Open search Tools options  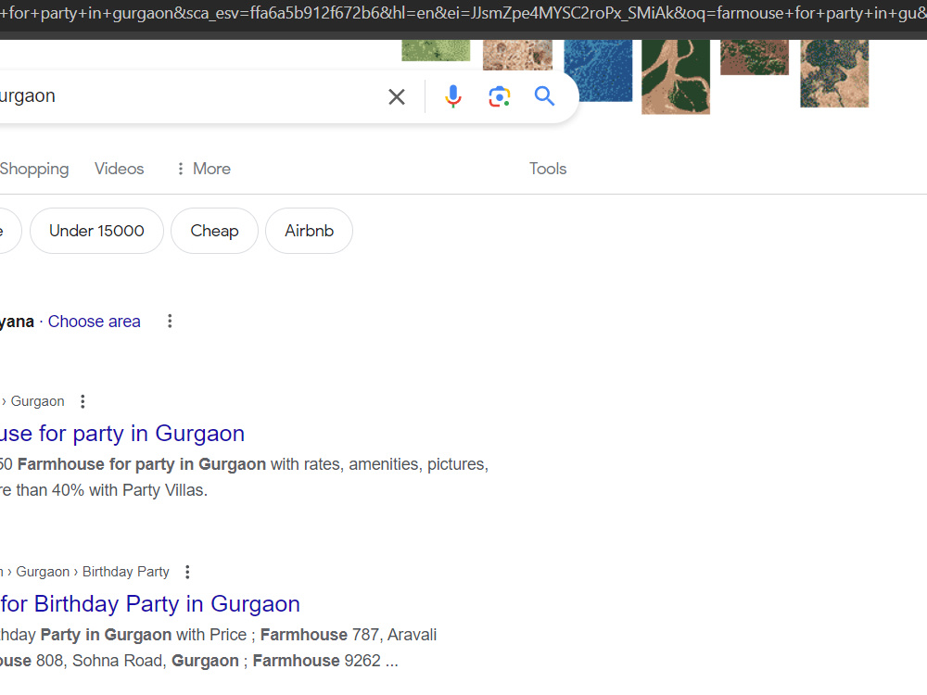click(x=548, y=169)
